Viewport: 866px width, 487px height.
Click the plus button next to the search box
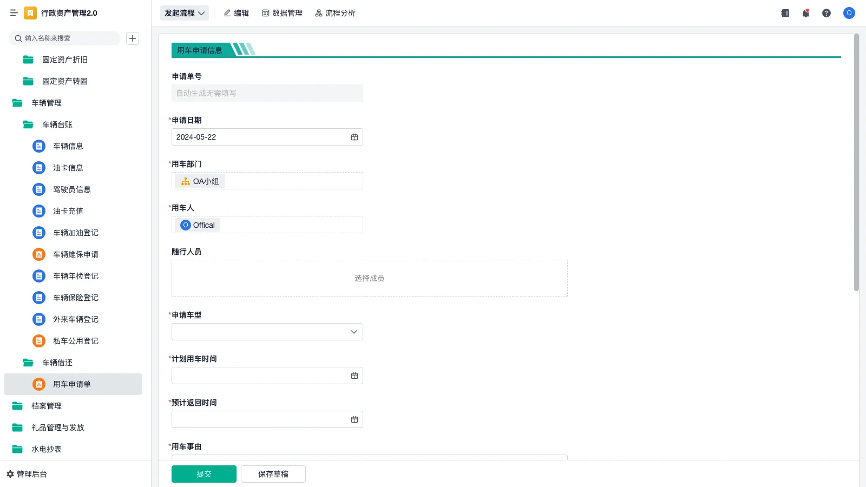133,38
